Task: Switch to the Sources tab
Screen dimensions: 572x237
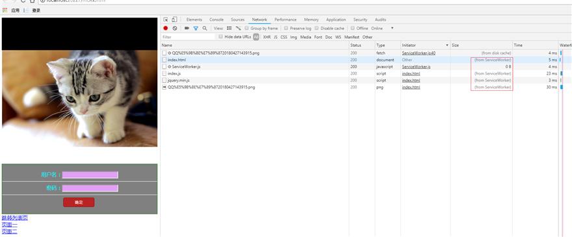Action: pyautogui.click(x=237, y=19)
